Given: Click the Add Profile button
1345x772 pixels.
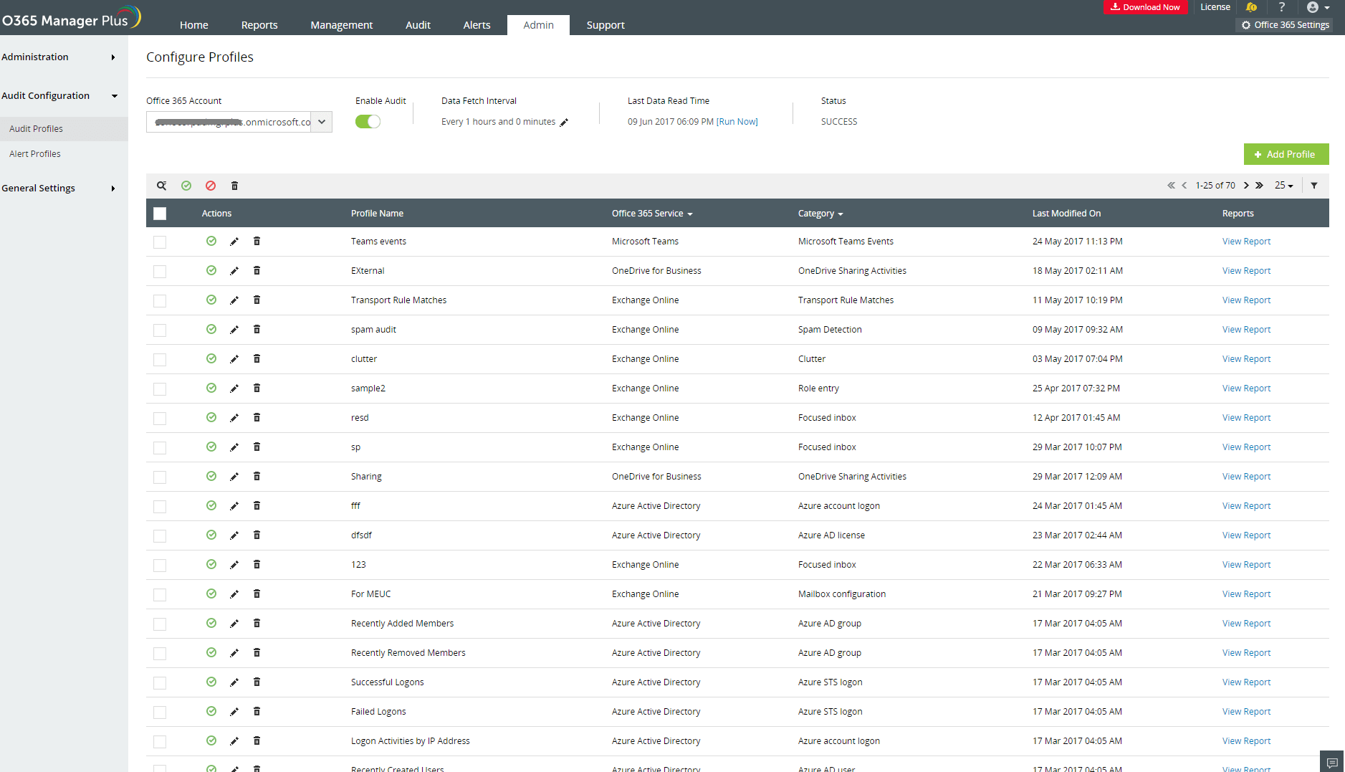Looking at the screenshot, I should [x=1286, y=154].
